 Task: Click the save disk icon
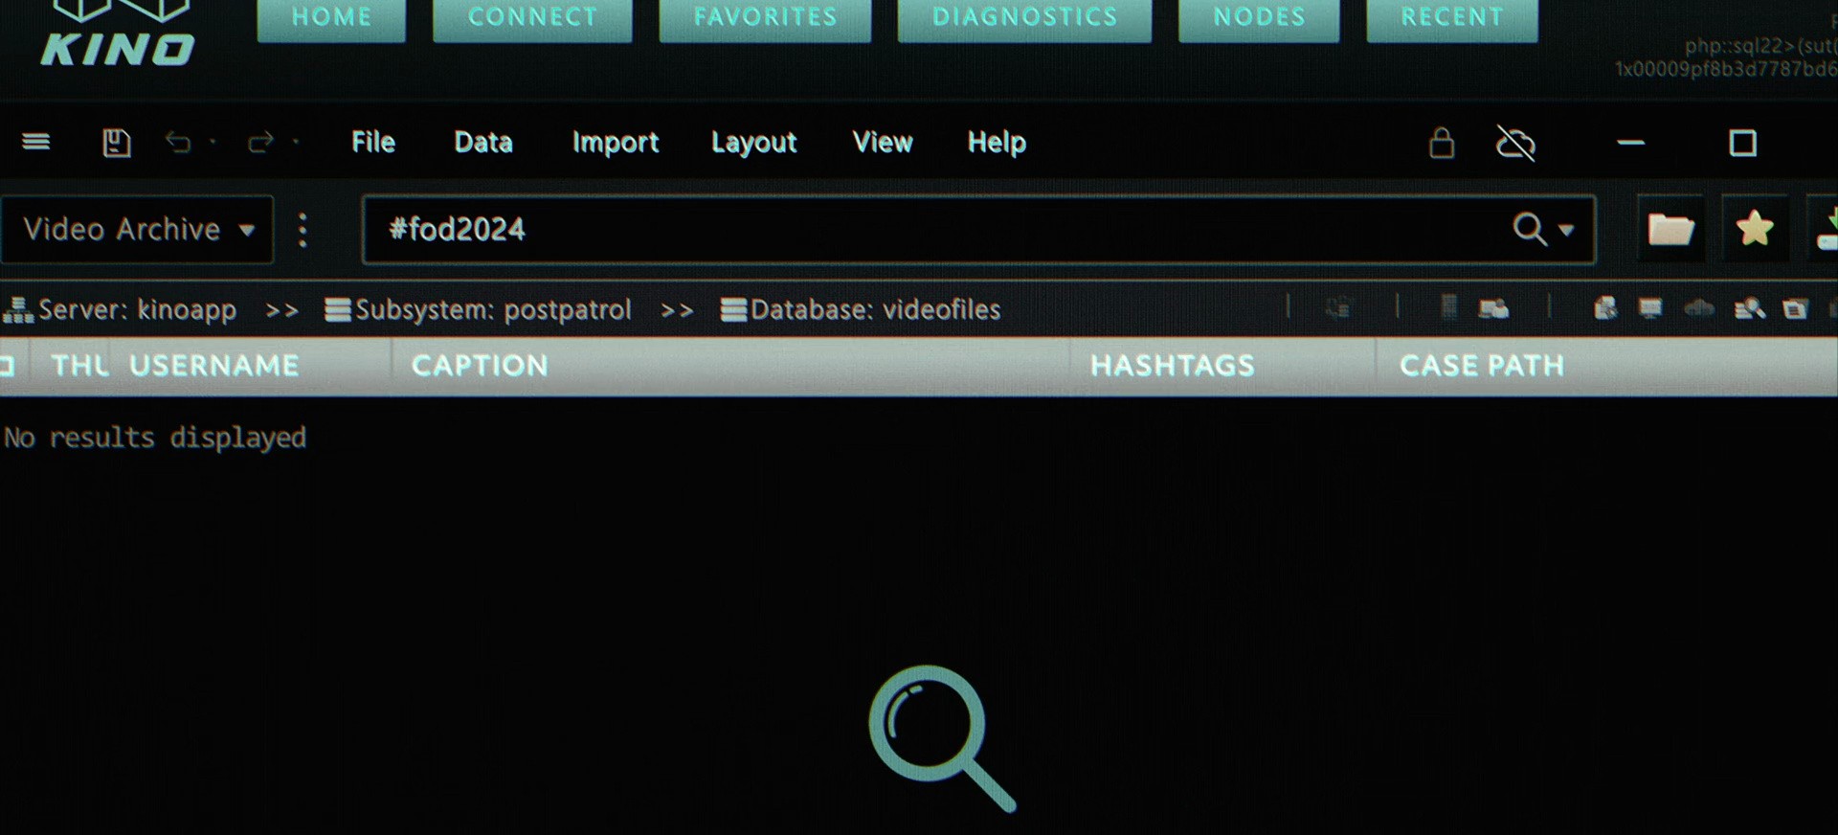click(116, 143)
